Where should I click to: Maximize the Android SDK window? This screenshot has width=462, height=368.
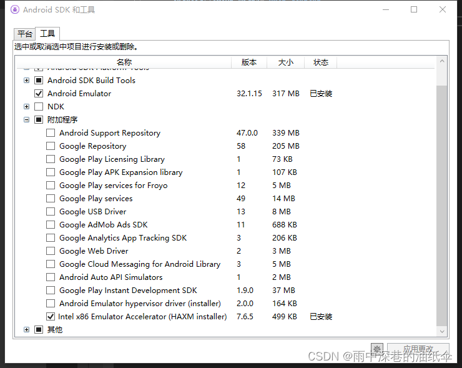(x=414, y=10)
